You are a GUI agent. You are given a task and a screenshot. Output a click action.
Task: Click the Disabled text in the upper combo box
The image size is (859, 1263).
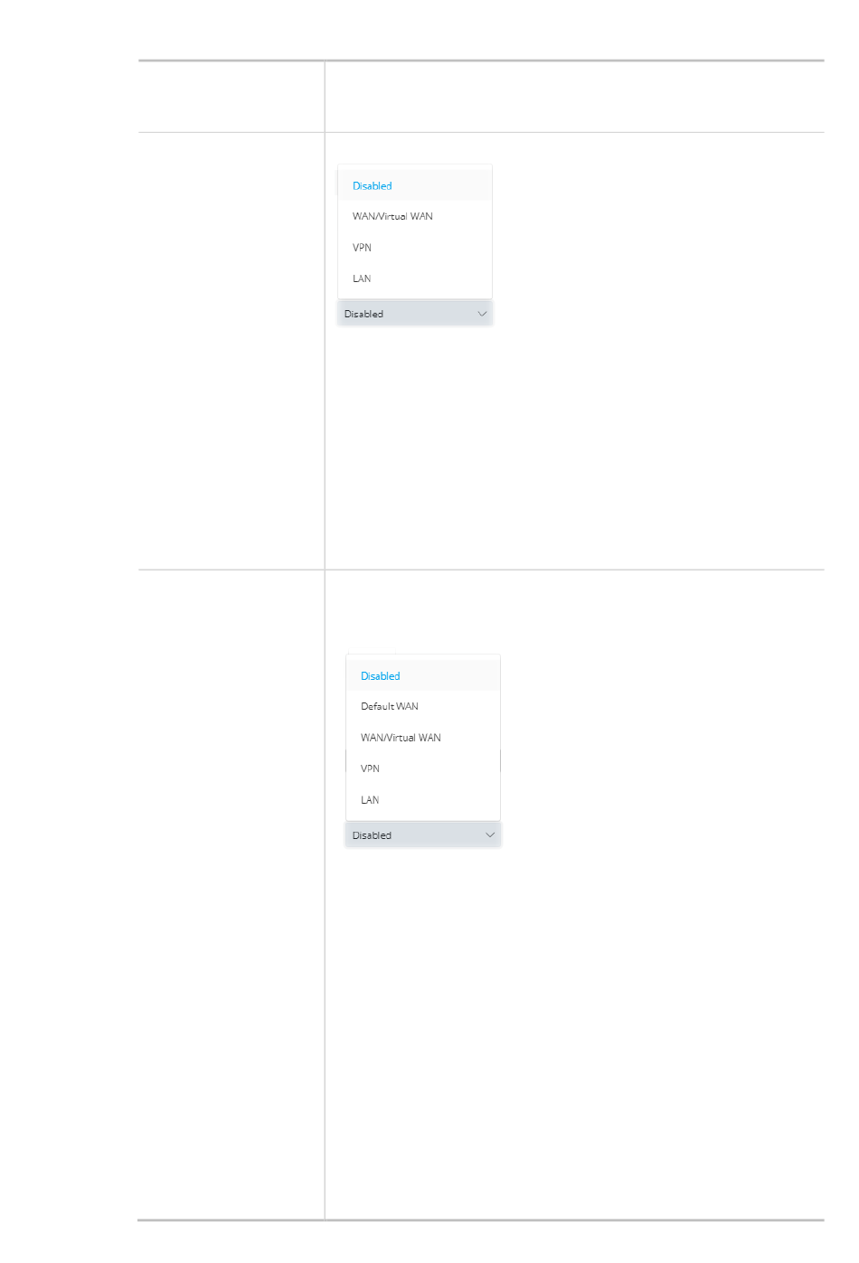click(363, 314)
